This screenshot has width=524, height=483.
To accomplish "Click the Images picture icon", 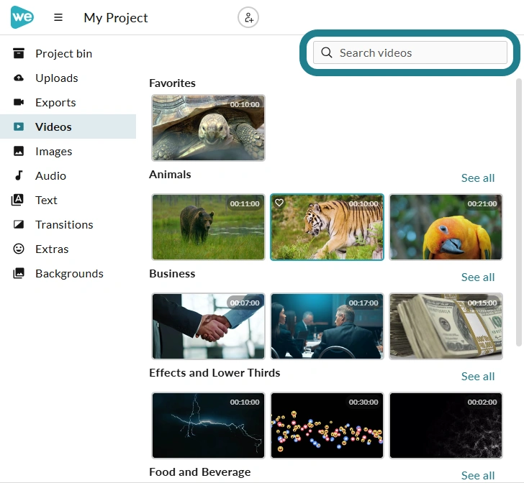I will pyautogui.click(x=19, y=151).
